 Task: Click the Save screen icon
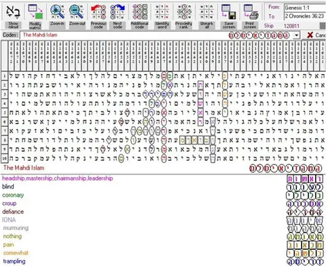(229, 12)
